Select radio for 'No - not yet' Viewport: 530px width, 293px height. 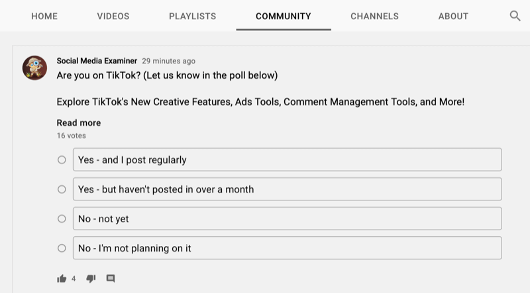[x=62, y=219]
